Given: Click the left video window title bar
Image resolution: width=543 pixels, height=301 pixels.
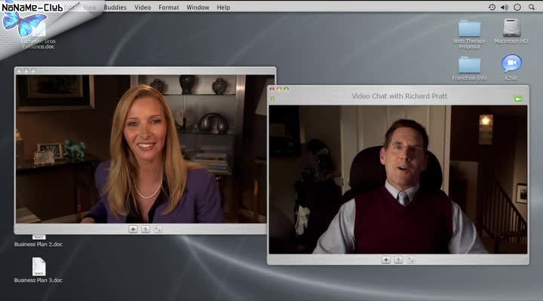Looking at the screenshot, I should click(145, 71).
